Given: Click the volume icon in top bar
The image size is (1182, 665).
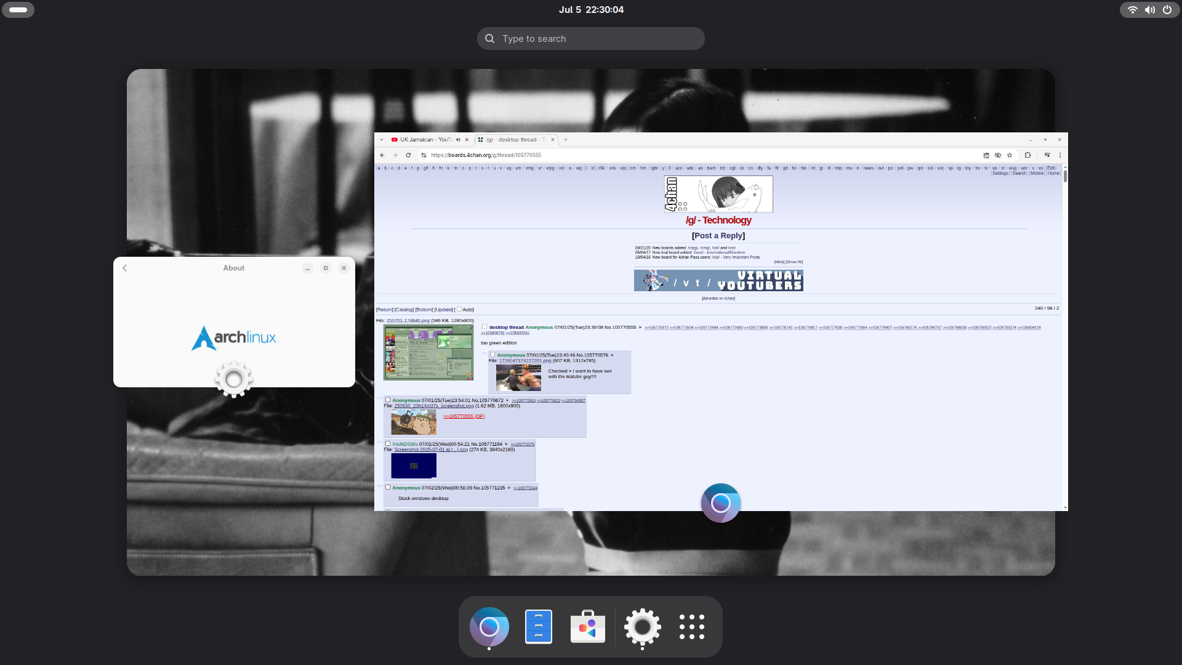Looking at the screenshot, I should click(x=1149, y=10).
